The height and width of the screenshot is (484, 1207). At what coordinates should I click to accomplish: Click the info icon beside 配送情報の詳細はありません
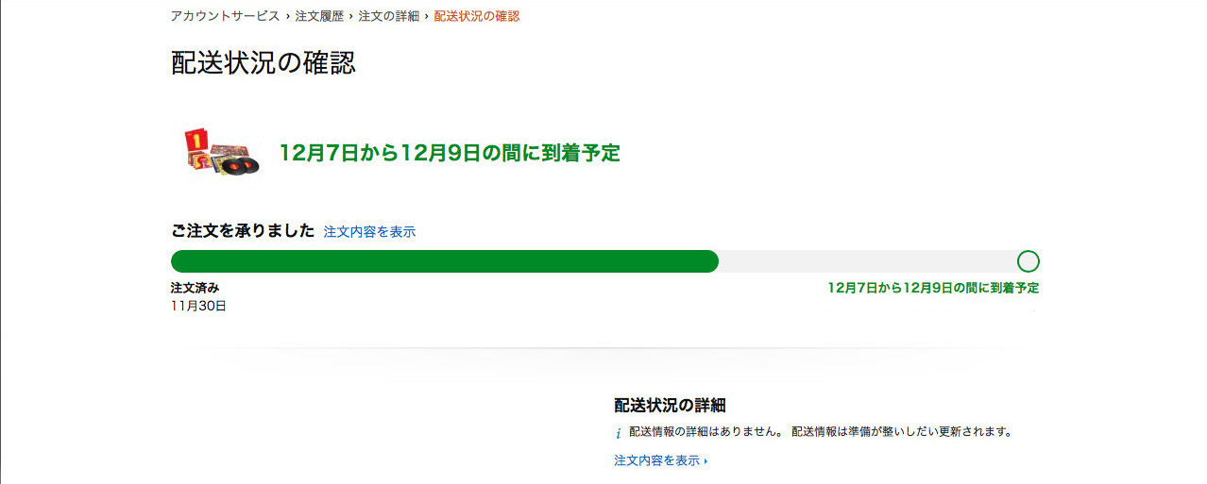click(619, 433)
